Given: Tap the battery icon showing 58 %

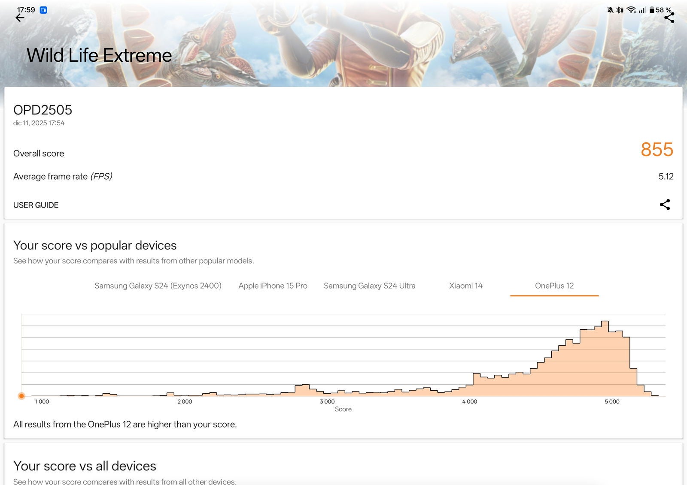Looking at the screenshot, I should pyautogui.click(x=652, y=10).
